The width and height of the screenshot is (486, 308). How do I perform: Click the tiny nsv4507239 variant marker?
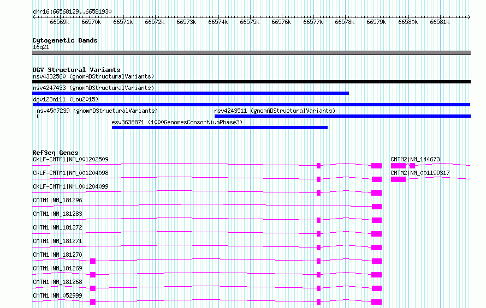(x=38, y=116)
